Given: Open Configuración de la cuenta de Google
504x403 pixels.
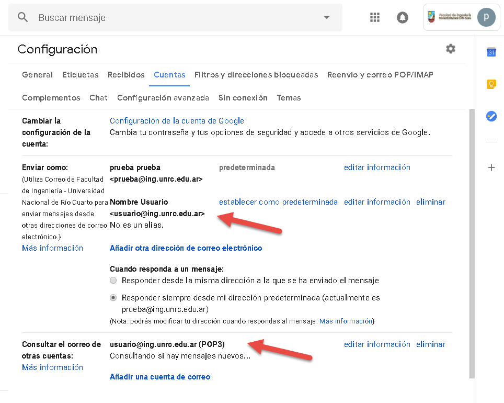Looking at the screenshot, I should pyautogui.click(x=177, y=121).
